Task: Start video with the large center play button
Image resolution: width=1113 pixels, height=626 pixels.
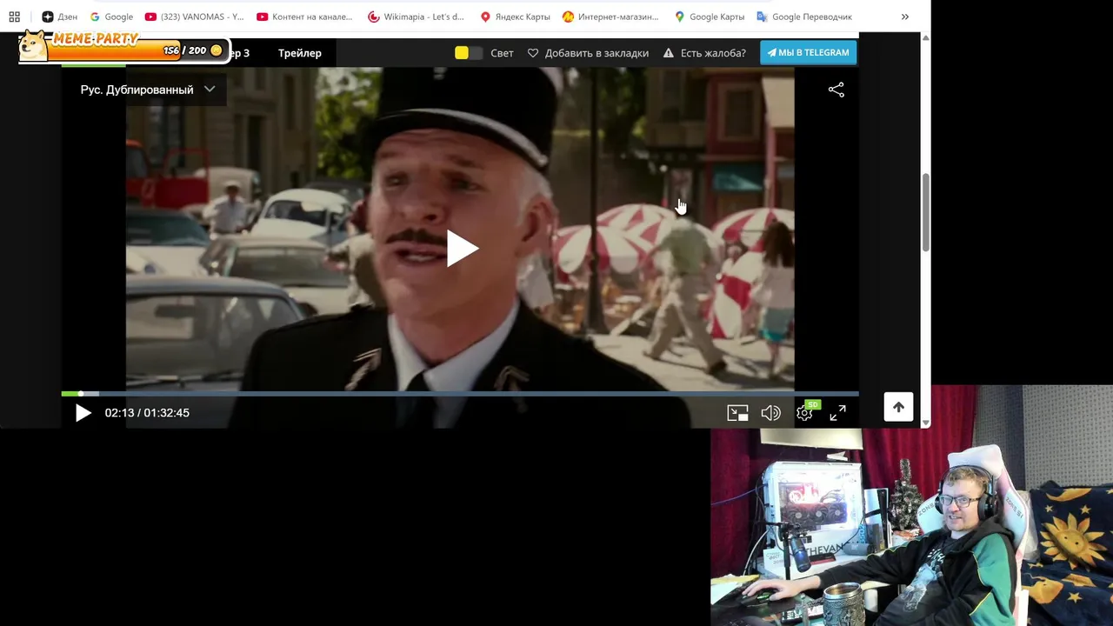Action: click(461, 249)
